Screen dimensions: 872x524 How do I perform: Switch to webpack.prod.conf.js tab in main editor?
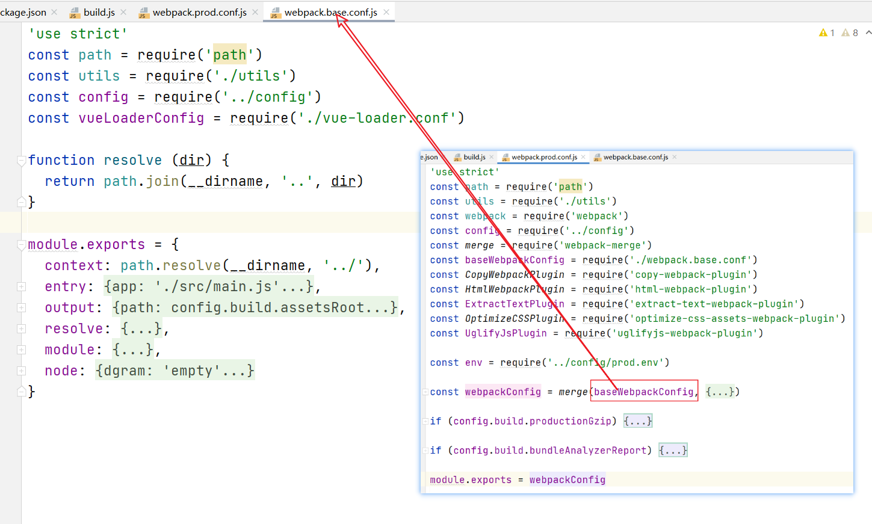click(199, 12)
